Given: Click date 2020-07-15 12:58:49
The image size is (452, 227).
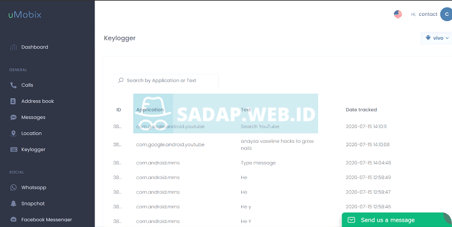Looking at the screenshot, I should 369,178.
